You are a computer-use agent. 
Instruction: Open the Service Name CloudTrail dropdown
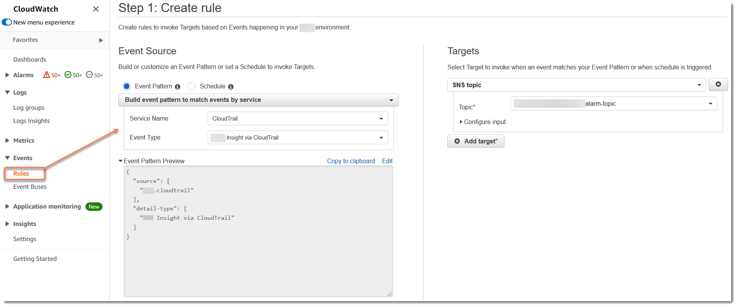coord(297,119)
